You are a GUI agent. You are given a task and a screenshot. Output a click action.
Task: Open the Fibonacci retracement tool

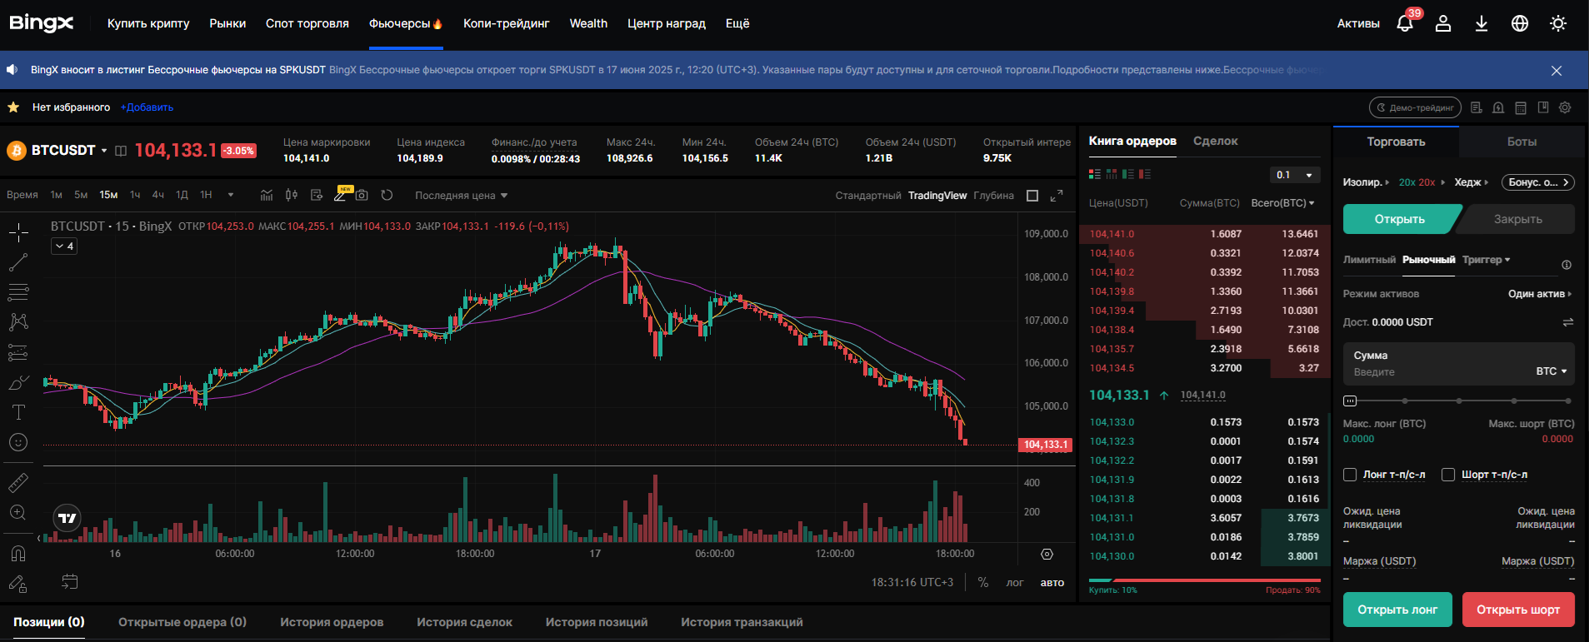[x=18, y=292]
